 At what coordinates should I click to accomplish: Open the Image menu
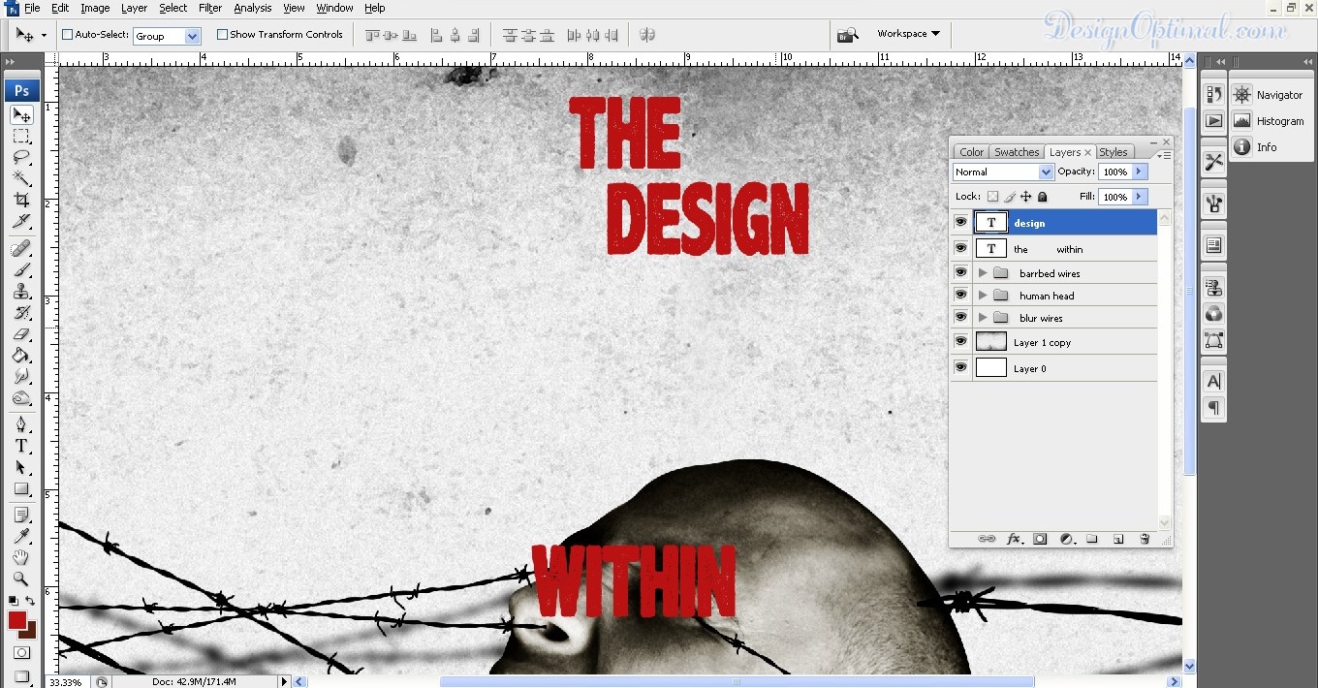(95, 8)
